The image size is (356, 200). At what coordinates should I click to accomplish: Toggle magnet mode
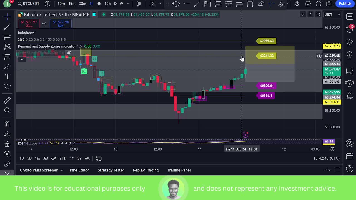(x=7, y=124)
